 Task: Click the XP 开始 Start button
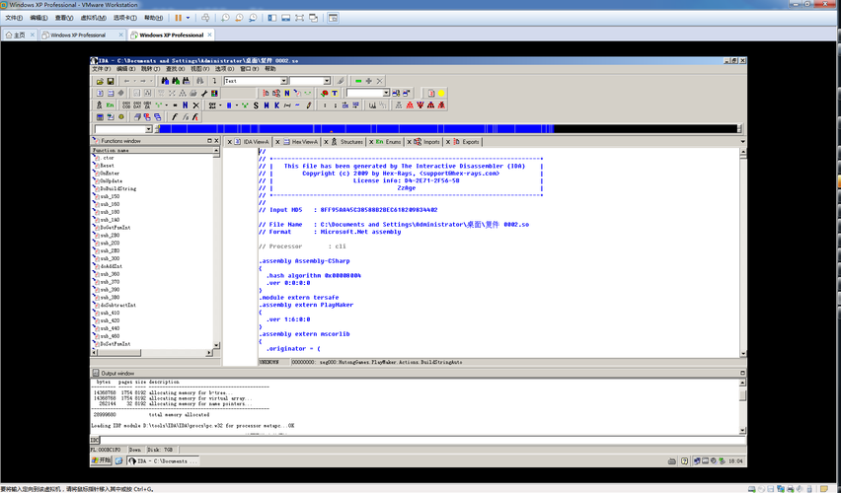(101, 460)
